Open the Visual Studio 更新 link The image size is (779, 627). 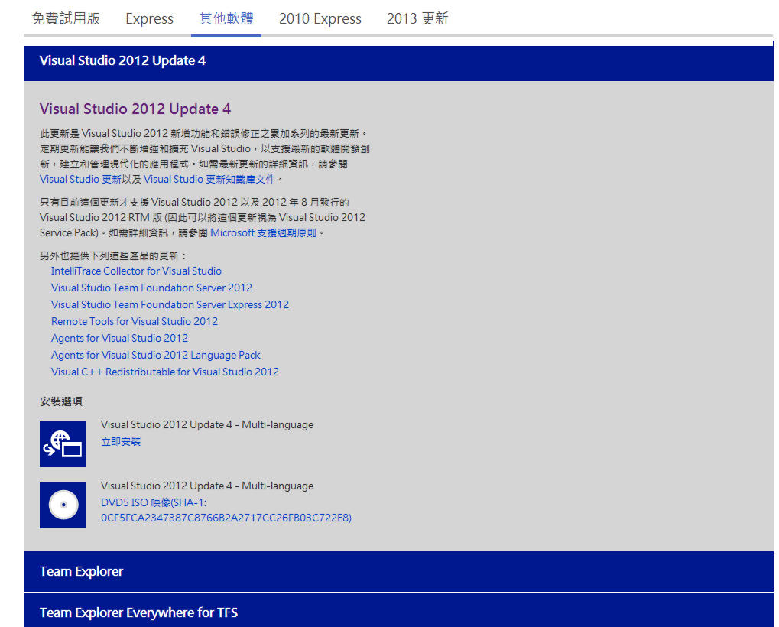tap(80, 180)
